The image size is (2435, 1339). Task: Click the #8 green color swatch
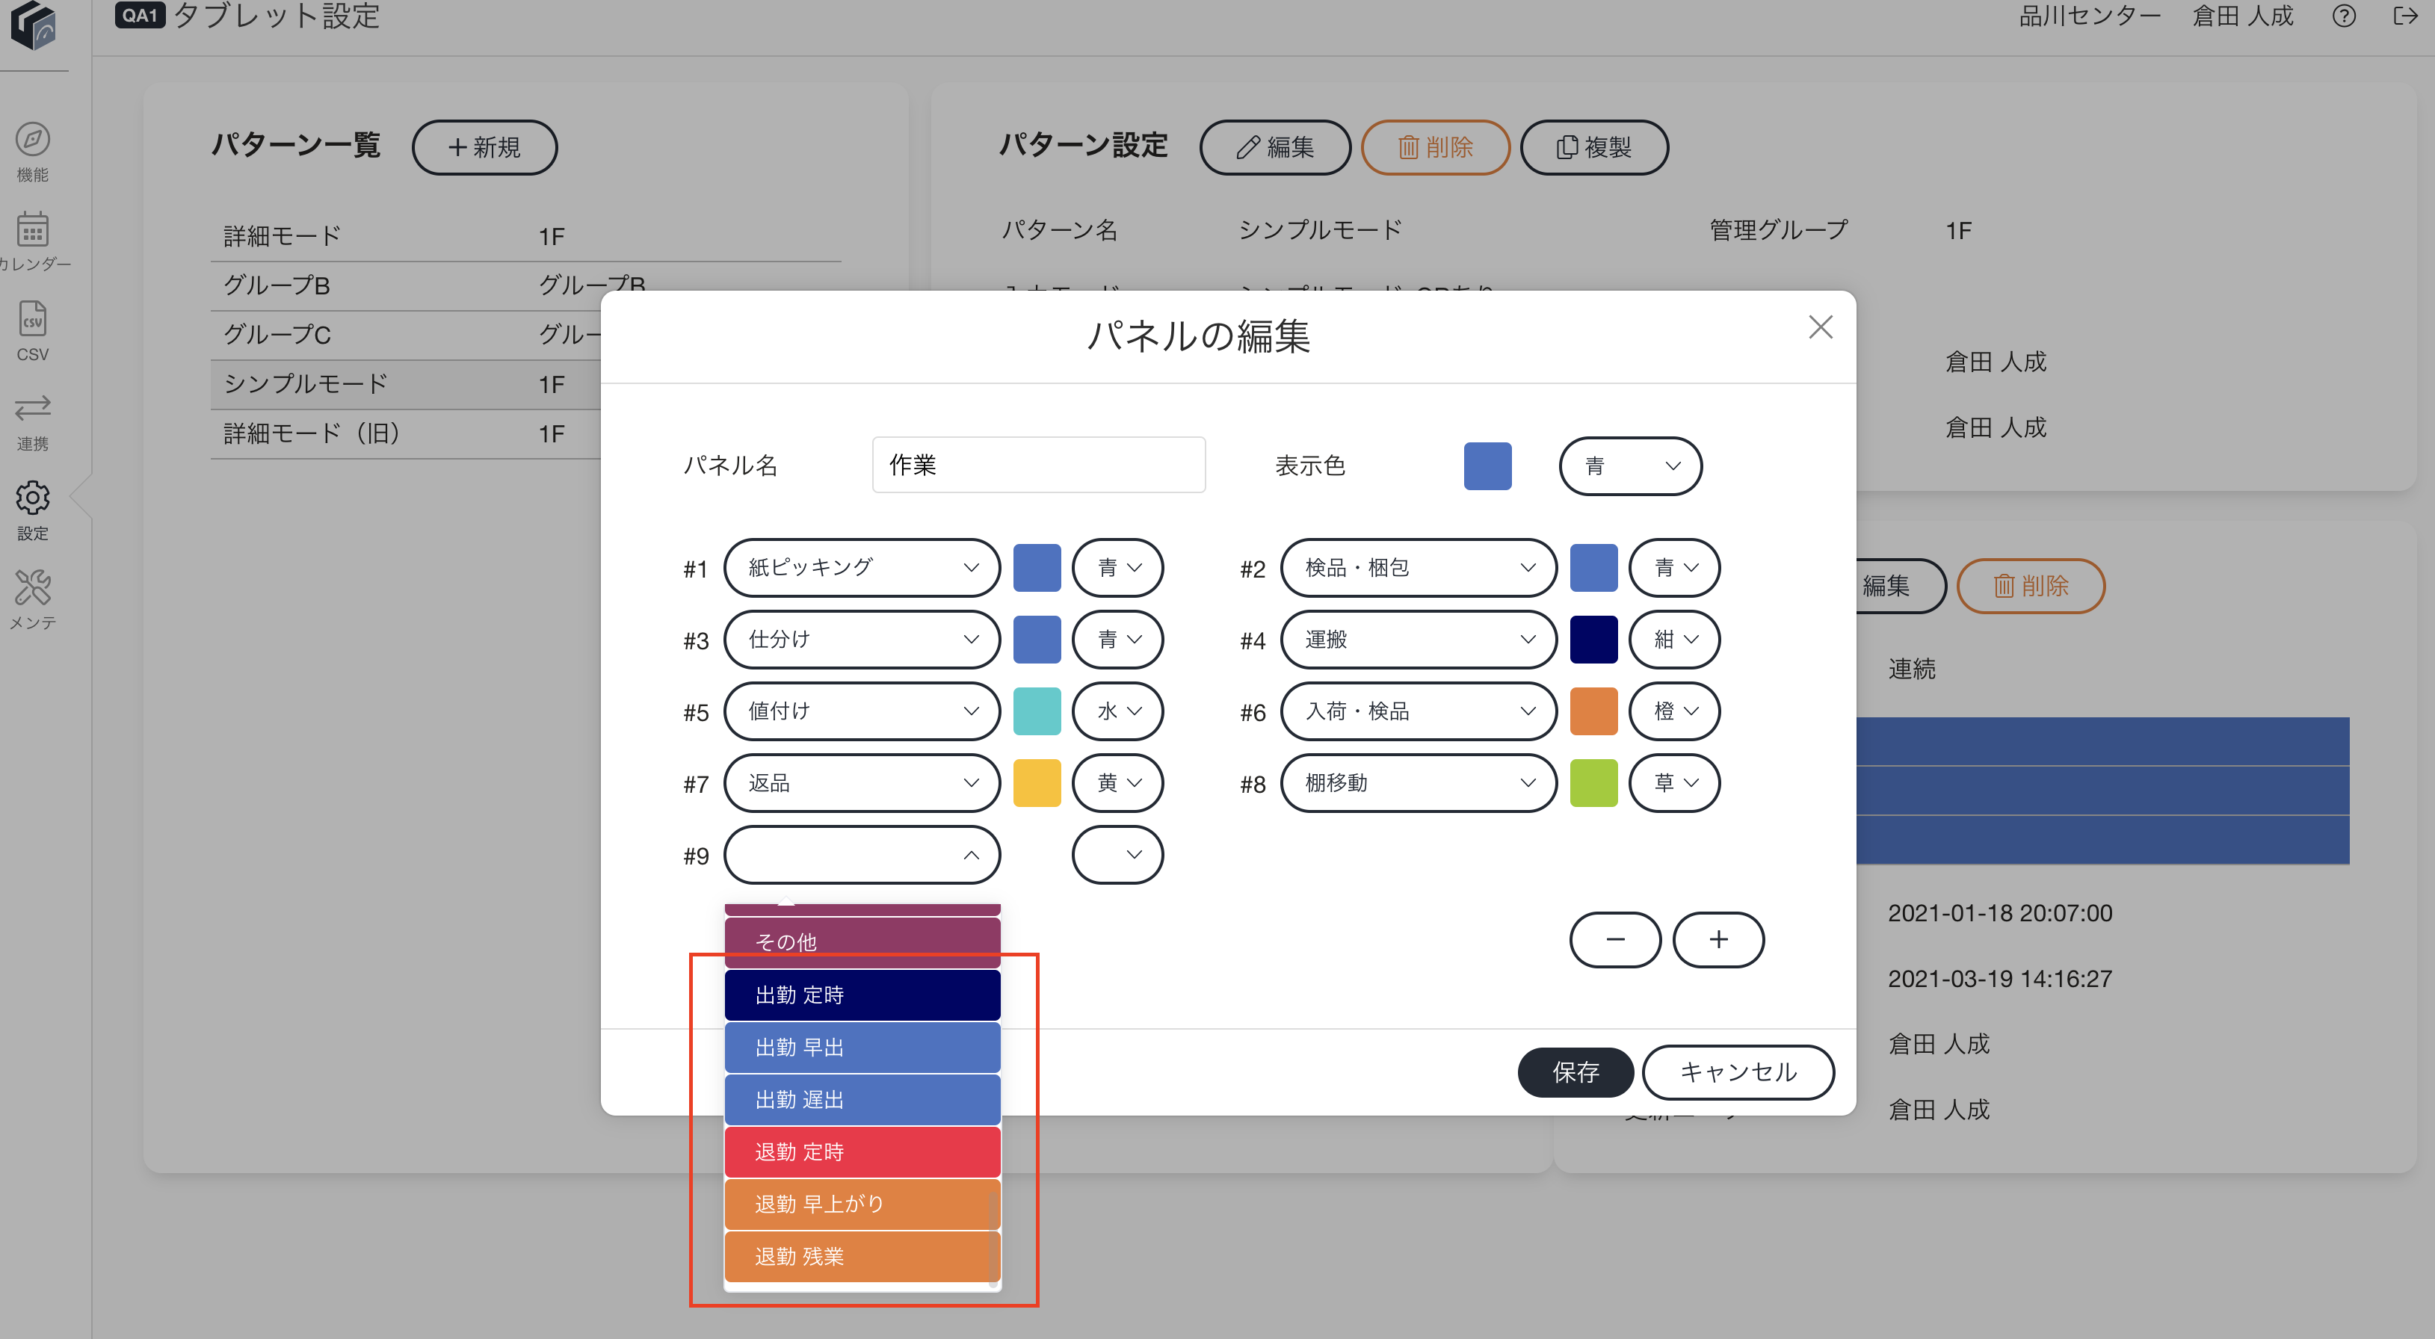[x=1593, y=783]
